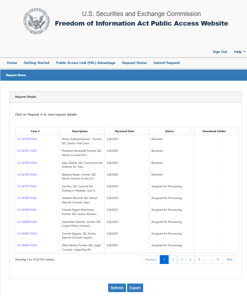
Task: Open case 25-02701-FOIA details
Action: [x=27, y=186]
